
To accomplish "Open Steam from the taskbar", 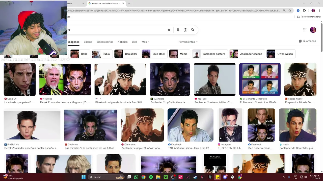I will (x=195, y=177).
